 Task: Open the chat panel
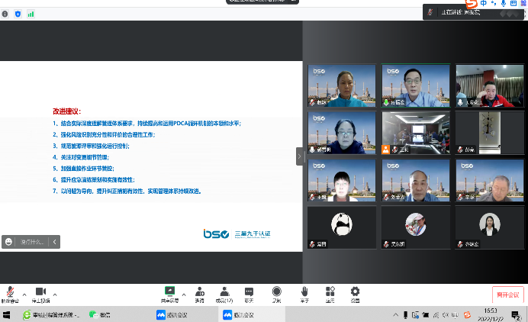[249, 292]
